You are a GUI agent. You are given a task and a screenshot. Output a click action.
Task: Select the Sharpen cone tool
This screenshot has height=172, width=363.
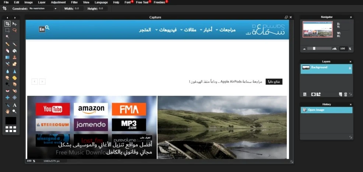pyautogui.click(x=15, y=72)
